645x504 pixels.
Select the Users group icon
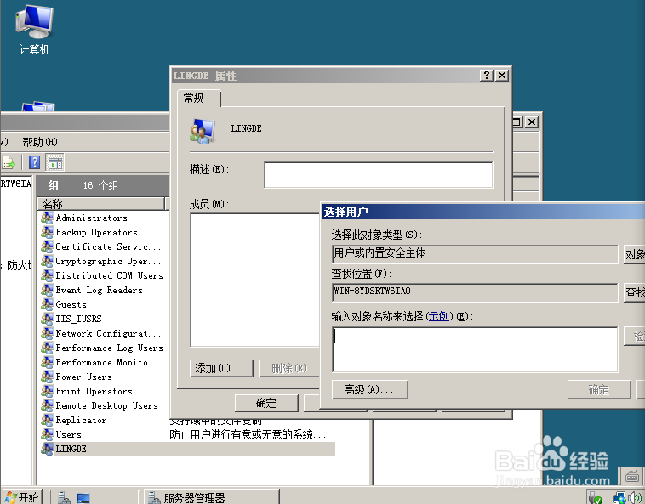point(48,434)
